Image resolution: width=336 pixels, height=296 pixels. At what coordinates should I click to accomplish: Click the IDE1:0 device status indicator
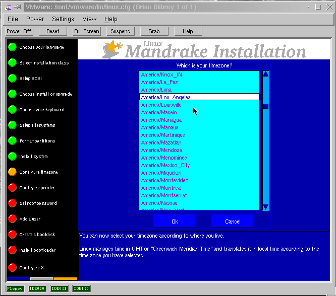click(x=81, y=288)
